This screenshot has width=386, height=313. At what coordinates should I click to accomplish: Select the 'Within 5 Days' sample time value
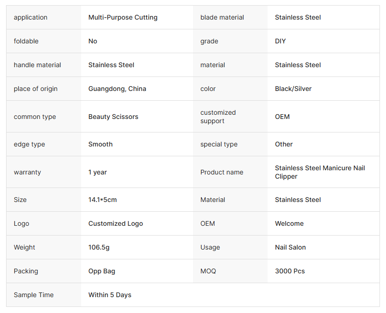tap(110, 295)
